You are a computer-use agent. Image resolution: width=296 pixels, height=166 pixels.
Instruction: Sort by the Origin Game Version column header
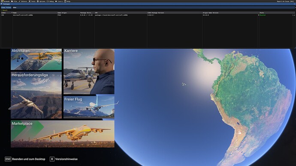211,13
